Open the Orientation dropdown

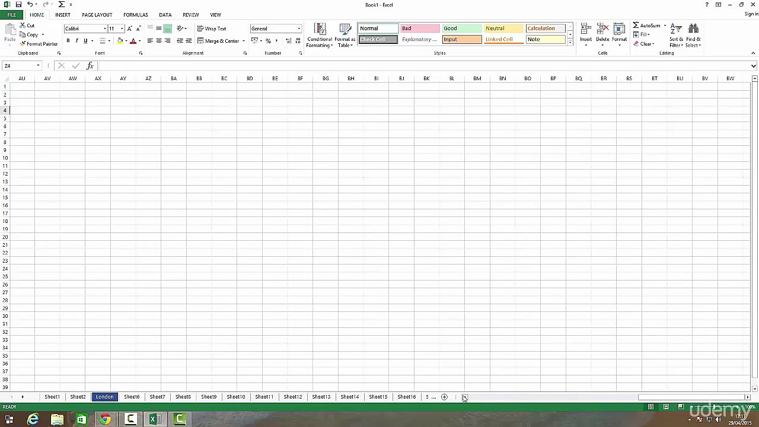[x=181, y=28]
